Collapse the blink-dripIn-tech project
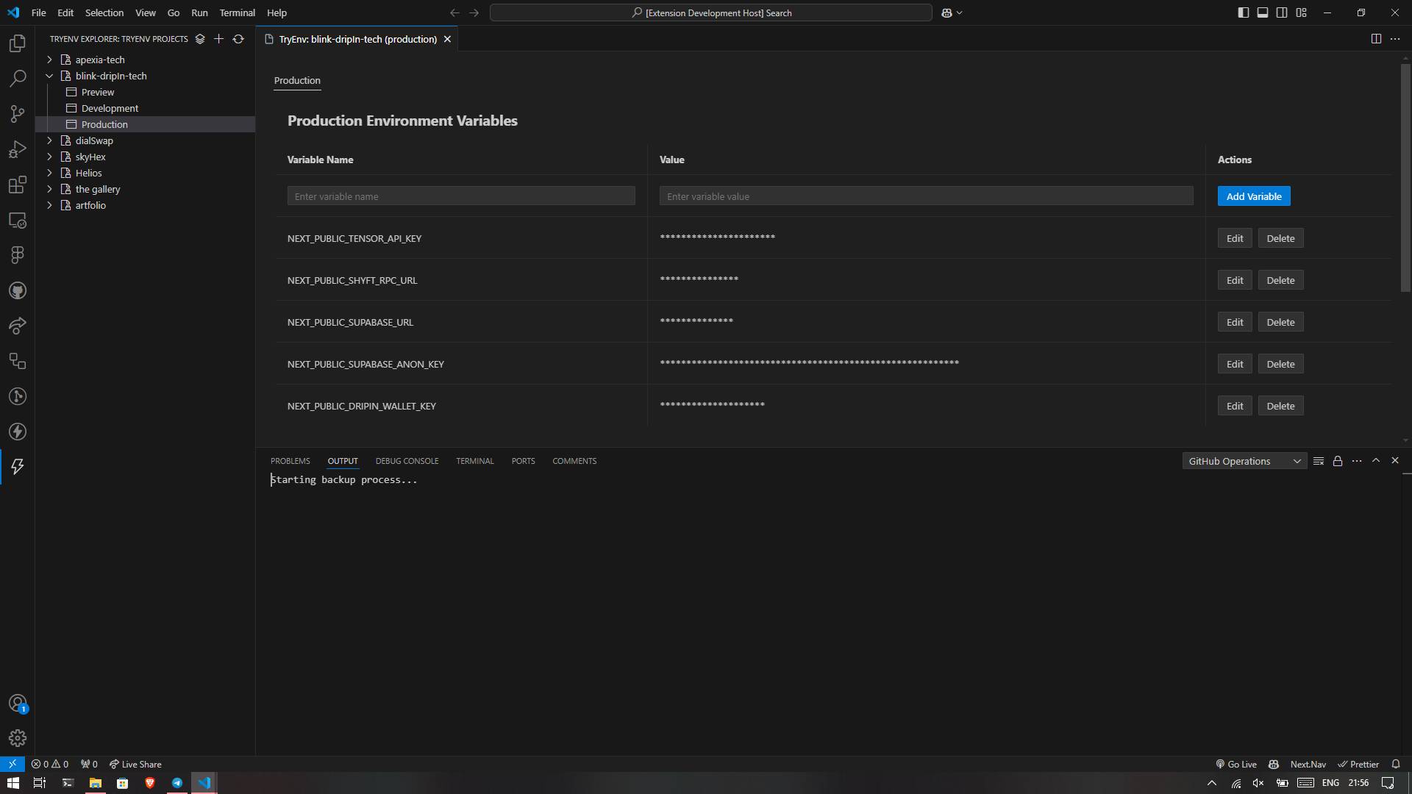The height and width of the screenshot is (794, 1412). point(49,76)
